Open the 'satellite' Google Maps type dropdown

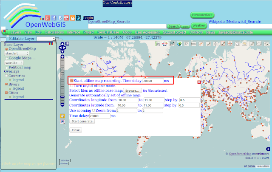14,63
